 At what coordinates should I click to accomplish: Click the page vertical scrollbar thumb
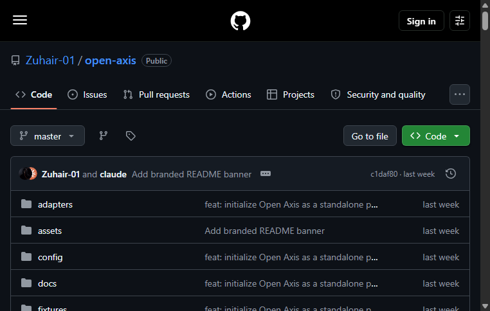(x=485, y=21)
